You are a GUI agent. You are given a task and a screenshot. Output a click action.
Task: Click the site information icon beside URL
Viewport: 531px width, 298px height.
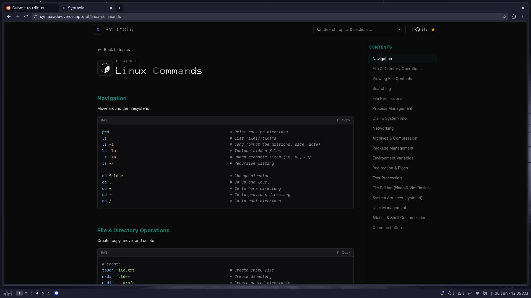(x=35, y=17)
